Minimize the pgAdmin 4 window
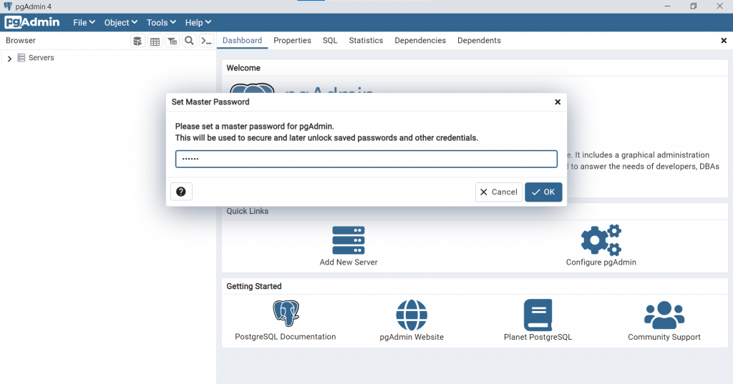The height and width of the screenshot is (384, 733). tap(667, 6)
